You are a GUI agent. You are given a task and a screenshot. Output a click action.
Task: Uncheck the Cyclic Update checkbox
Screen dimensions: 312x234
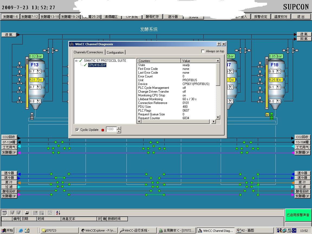77,130
